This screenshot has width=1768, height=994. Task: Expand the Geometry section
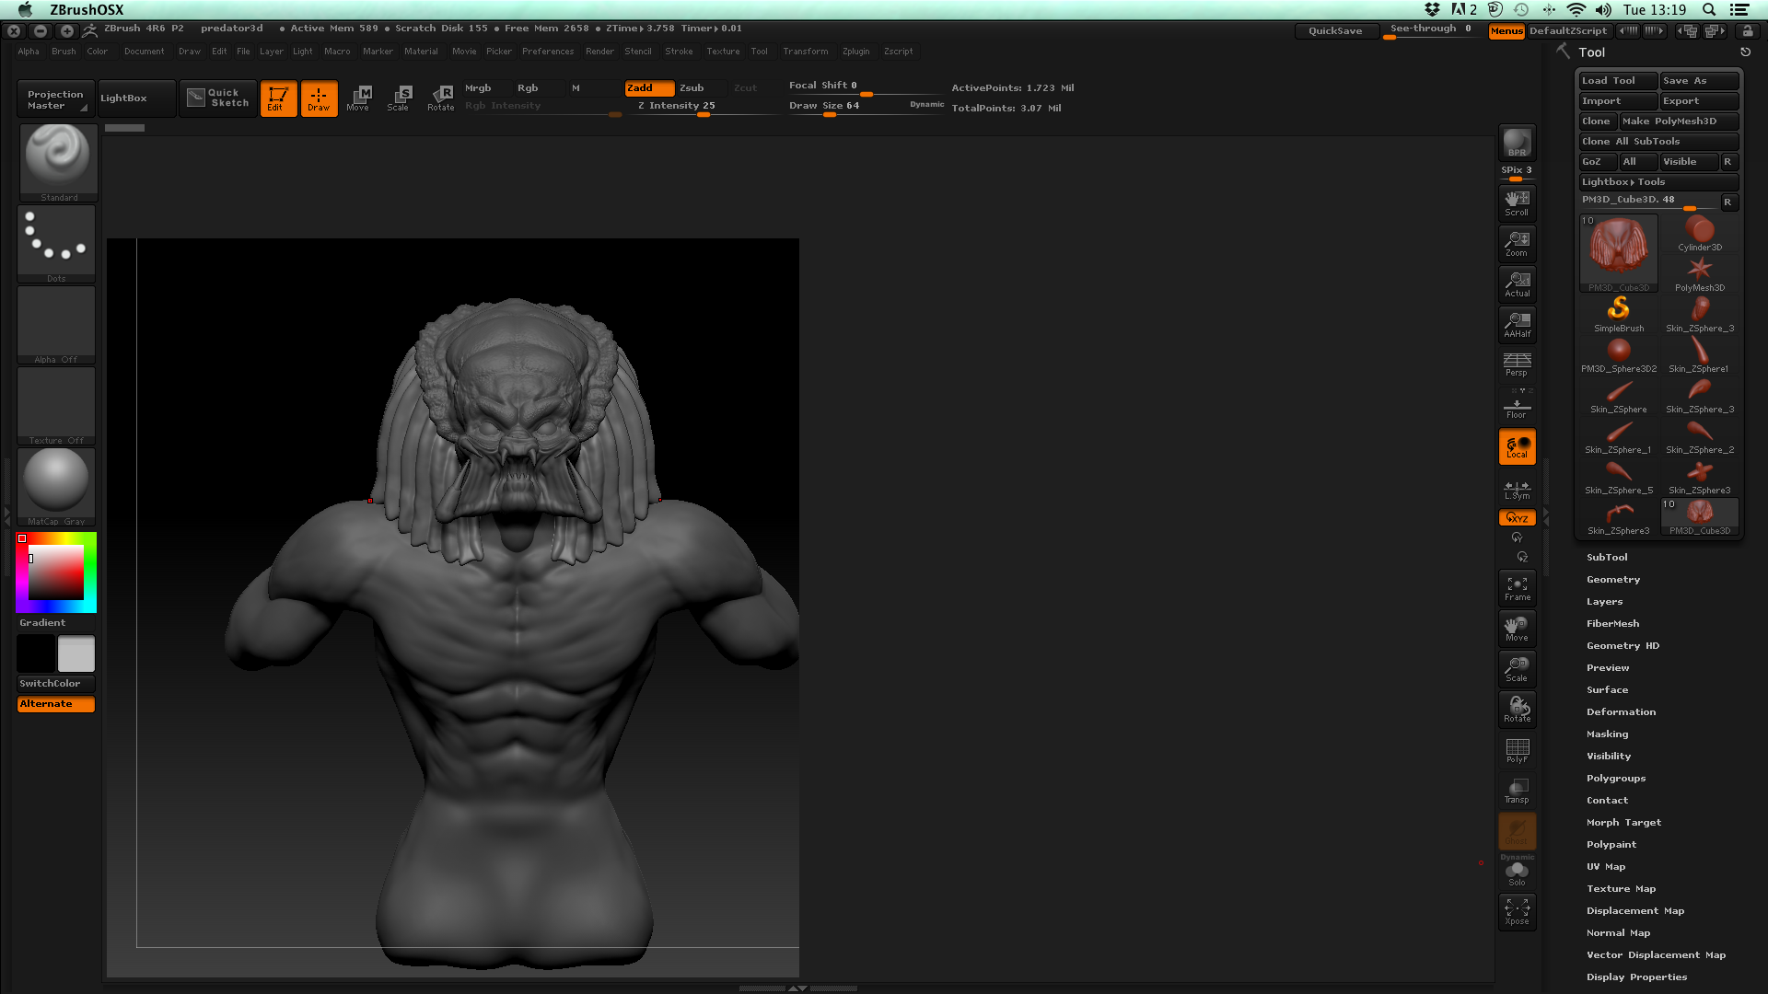[x=1612, y=580]
